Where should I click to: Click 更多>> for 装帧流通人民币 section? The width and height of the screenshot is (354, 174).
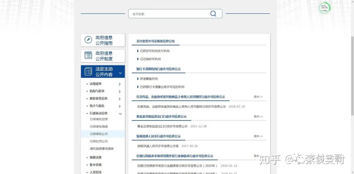pos(258,136)
